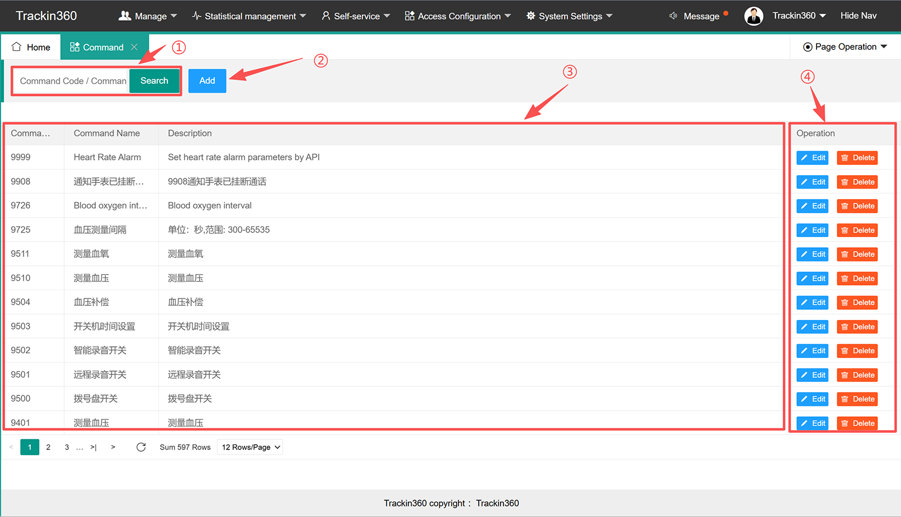Open the Manage dropdown menu
This screenshot has height=517, width=901.
click(x=148, y=16)
